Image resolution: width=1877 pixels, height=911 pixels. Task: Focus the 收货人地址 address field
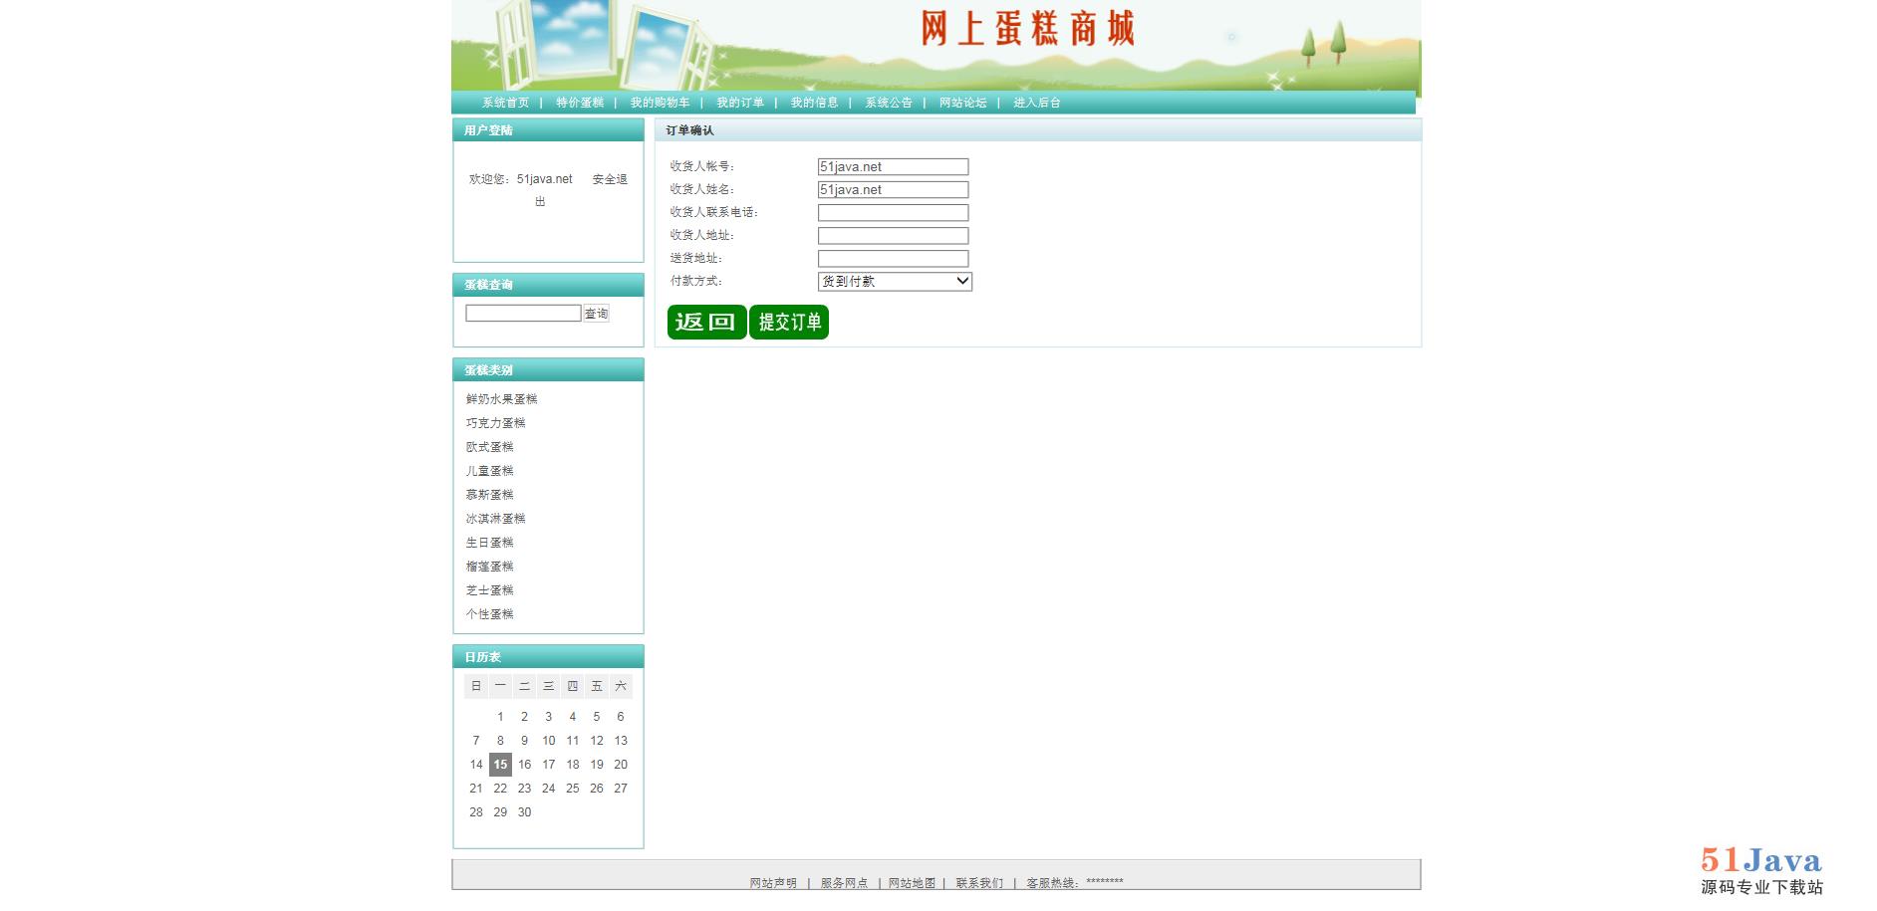point(893,236)
